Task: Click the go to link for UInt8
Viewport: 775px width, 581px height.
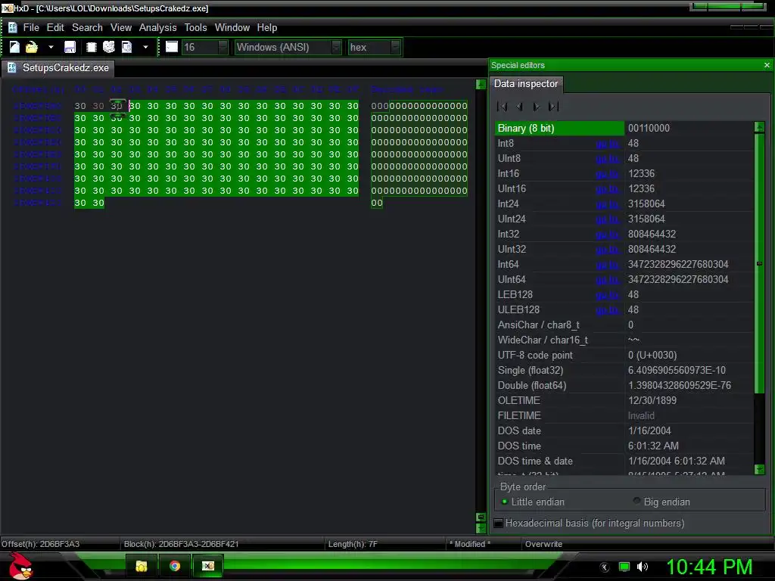Action: (x=608, y=159)
